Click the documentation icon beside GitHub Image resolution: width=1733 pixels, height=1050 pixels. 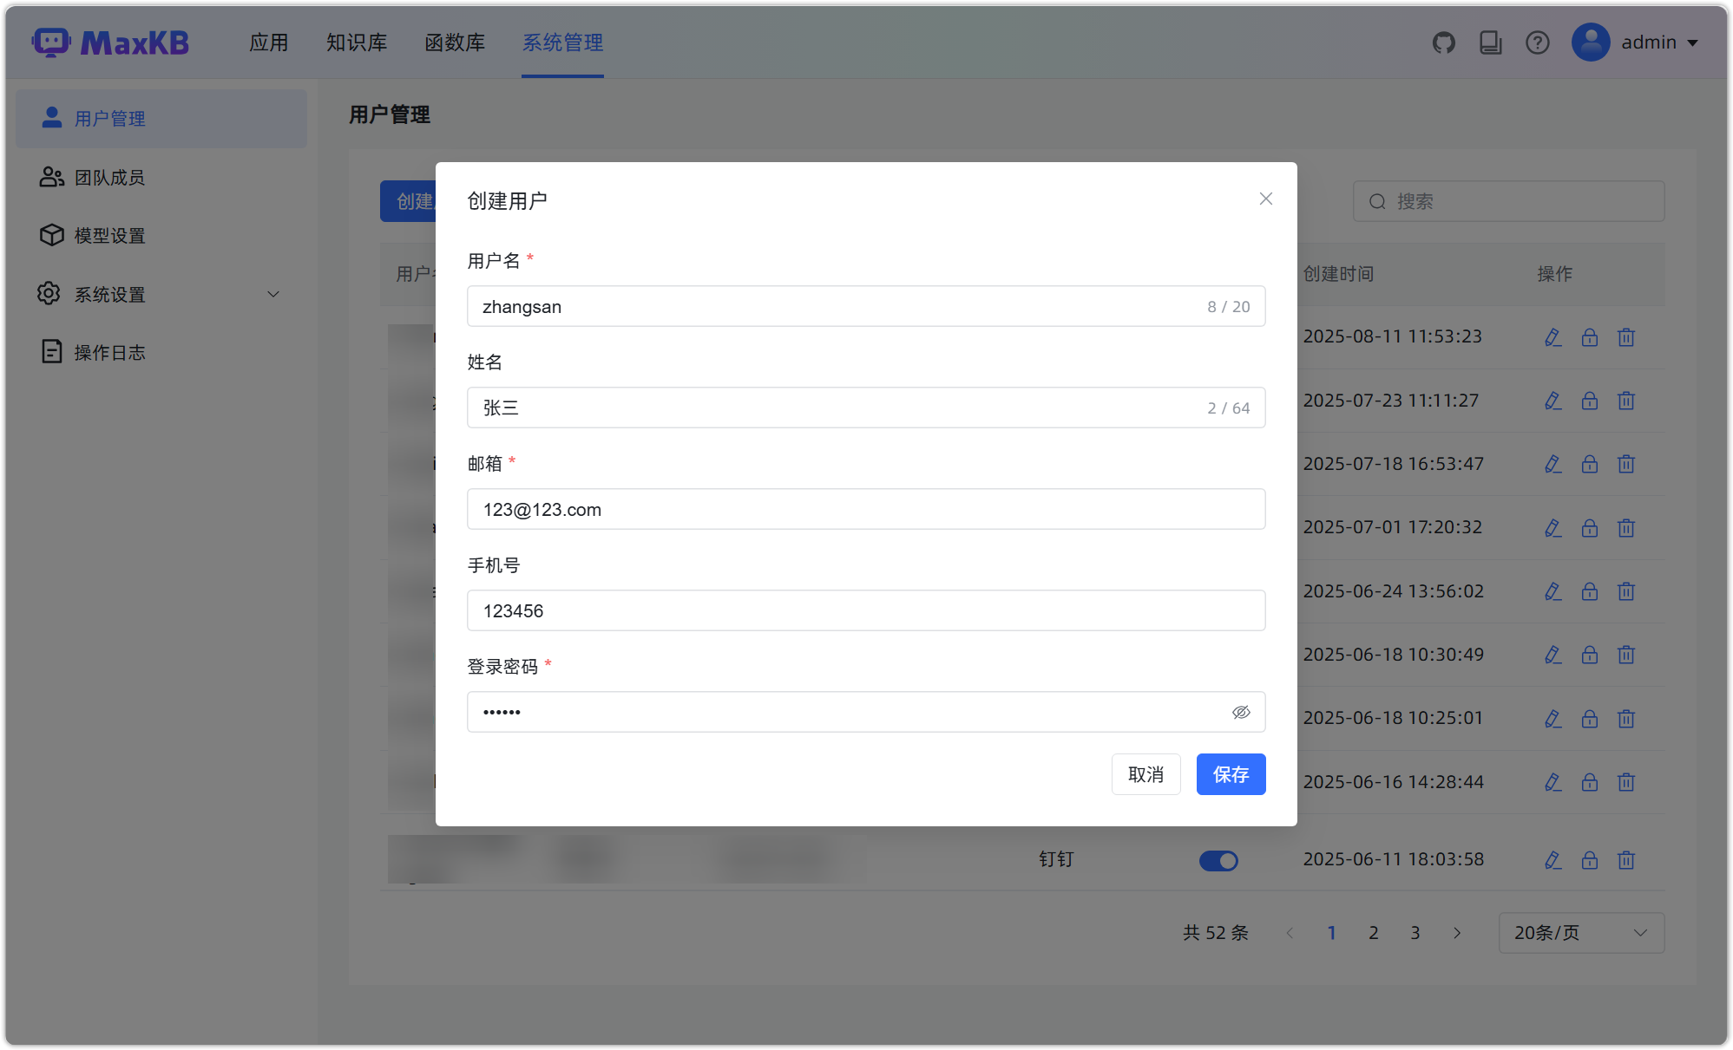pyautogui.click(x=1491, y=42)
